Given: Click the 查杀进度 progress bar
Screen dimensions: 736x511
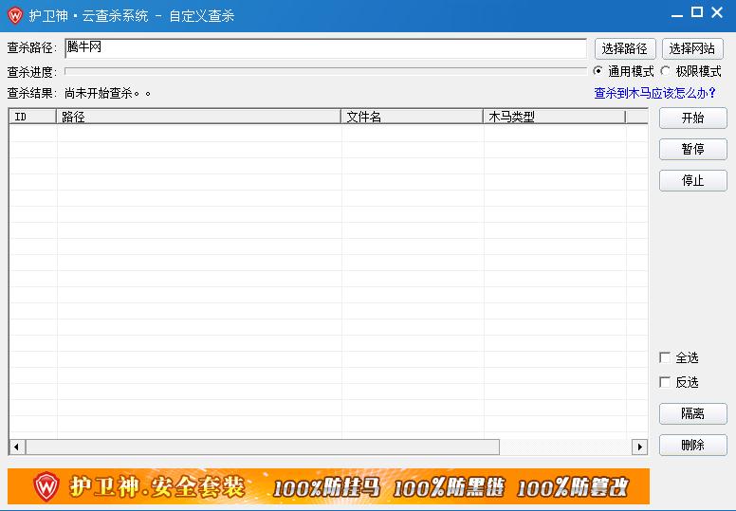Looking at the screenshot, I should click(325, 71).
